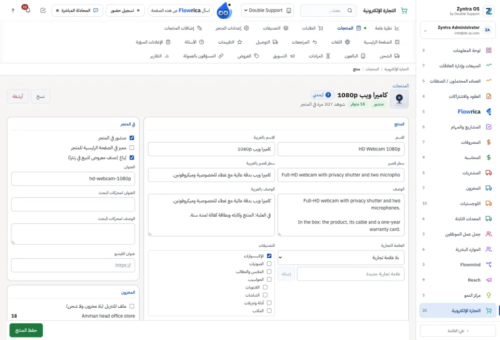Open the notifications bell icon
500x340 pixels.
click(28, 10)
